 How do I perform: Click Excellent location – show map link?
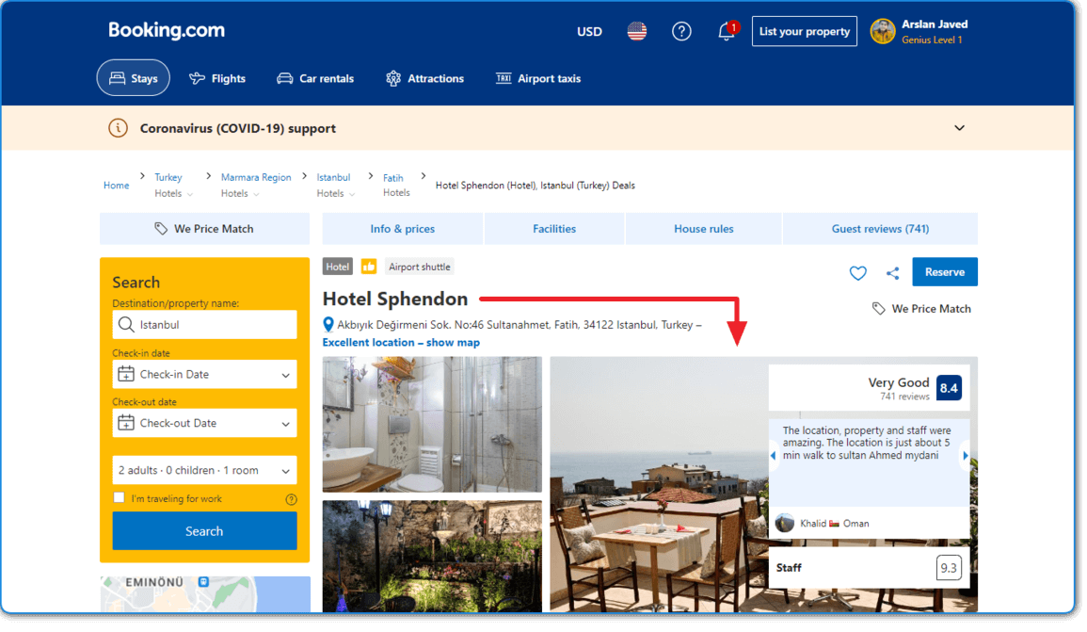pyautogui.click(x=401, y=343)
